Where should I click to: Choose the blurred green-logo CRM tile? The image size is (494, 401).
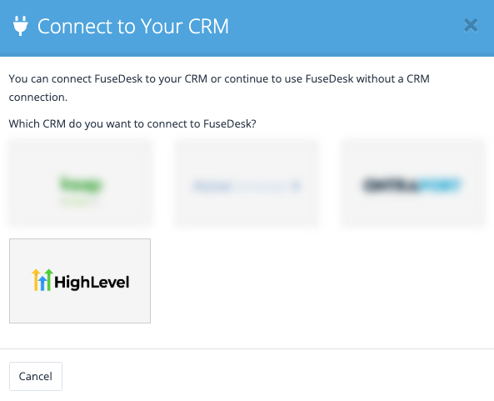[80, 183]
